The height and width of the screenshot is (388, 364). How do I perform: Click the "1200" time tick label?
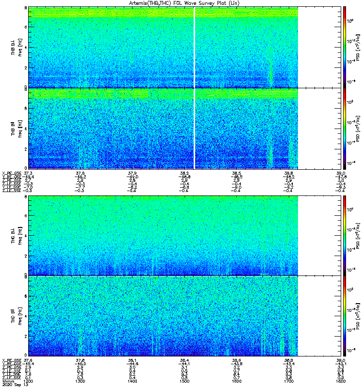tap(28, 381)
